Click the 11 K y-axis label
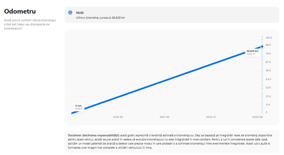The image size is (284, 155). (268, 105)
